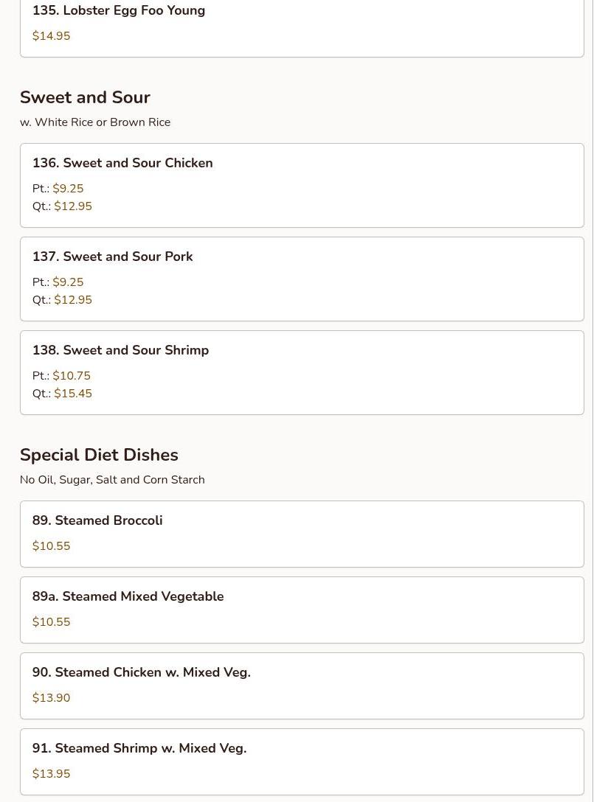Click the $10.55 Steamed Broccoli price
The width and height of the screenshot is (608, 802).
point(52,546)
